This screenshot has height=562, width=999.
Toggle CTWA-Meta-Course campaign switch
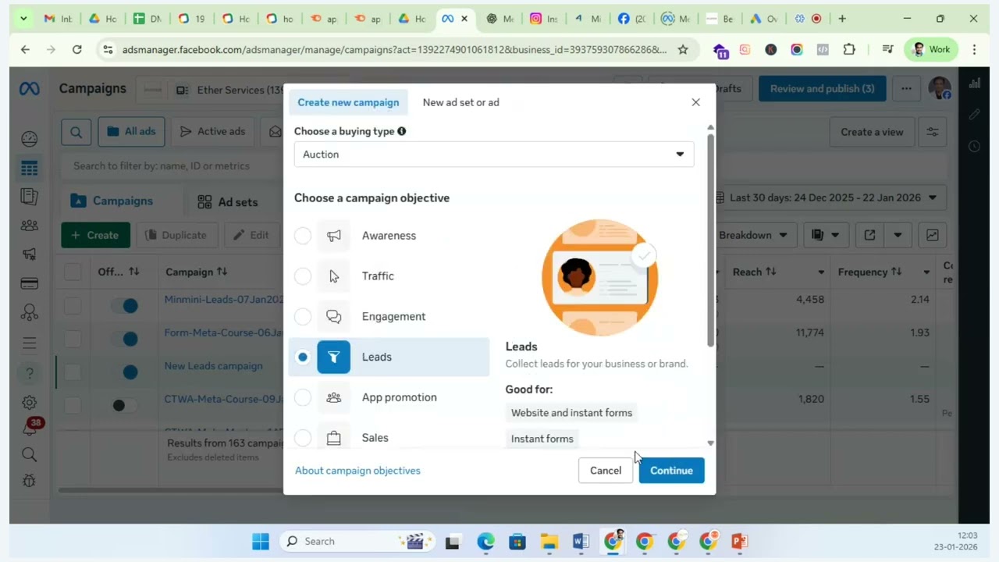[125, 405]
